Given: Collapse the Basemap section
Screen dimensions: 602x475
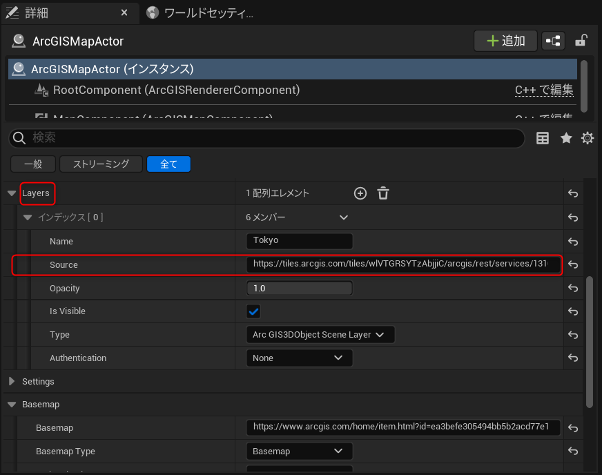Looking at the screenshot, I should pyautogui.click(x=12, y=405).
